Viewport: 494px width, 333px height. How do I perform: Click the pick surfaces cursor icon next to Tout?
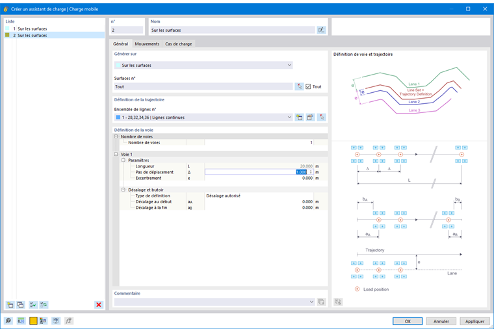tap(299, 86)
